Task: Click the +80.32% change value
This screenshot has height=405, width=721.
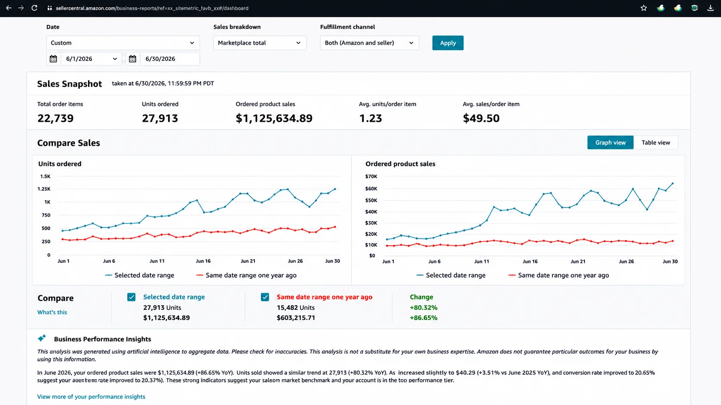Action: click(423, 307)
